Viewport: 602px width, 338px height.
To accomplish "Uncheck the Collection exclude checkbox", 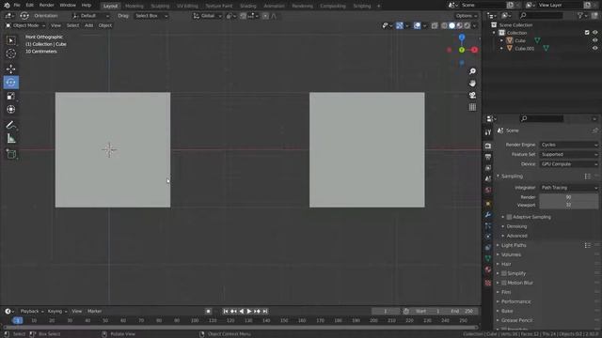I will click(587, 33).
